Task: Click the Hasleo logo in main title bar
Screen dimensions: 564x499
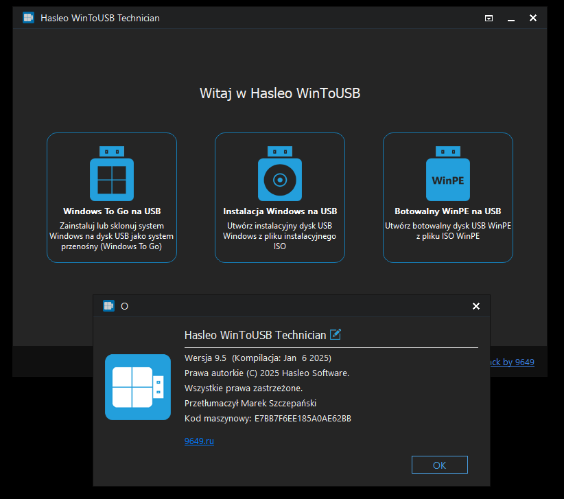Action: tap(28, 18)
